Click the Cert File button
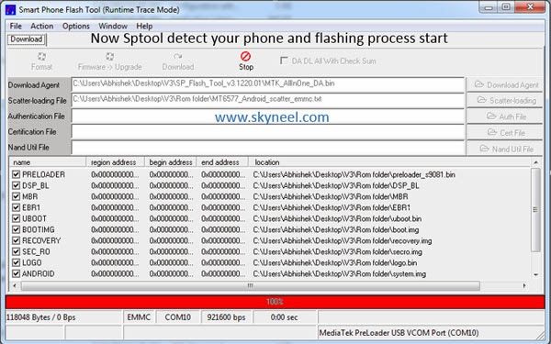The height and width of the screenshot is (344, 551). 506,132
